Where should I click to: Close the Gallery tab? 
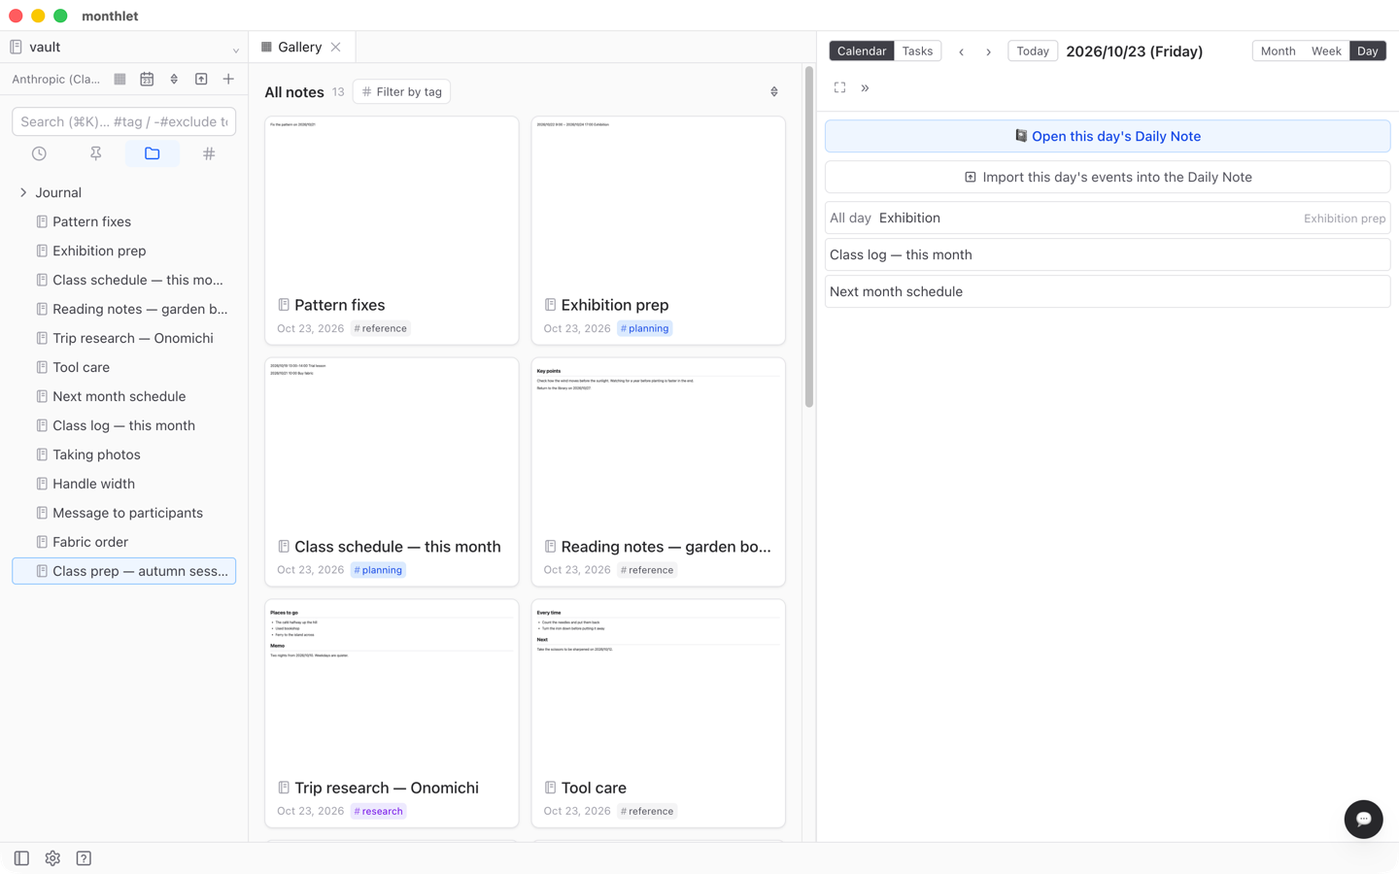coord(336,47)
